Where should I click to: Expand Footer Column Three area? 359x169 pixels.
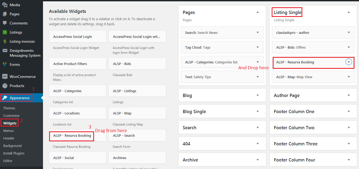pyautogui.click(x=349, y=144)
